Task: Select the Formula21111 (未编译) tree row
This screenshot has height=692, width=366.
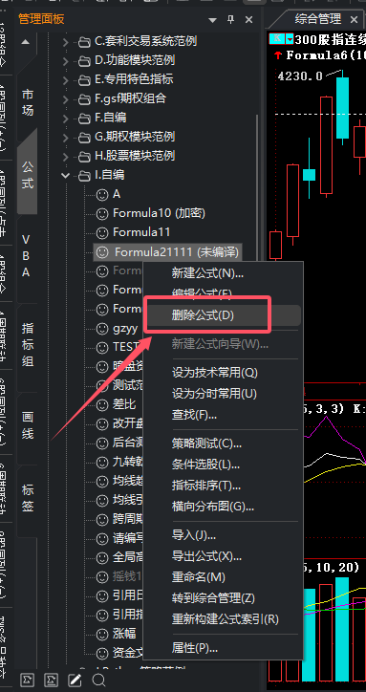Action: (167, 252)
